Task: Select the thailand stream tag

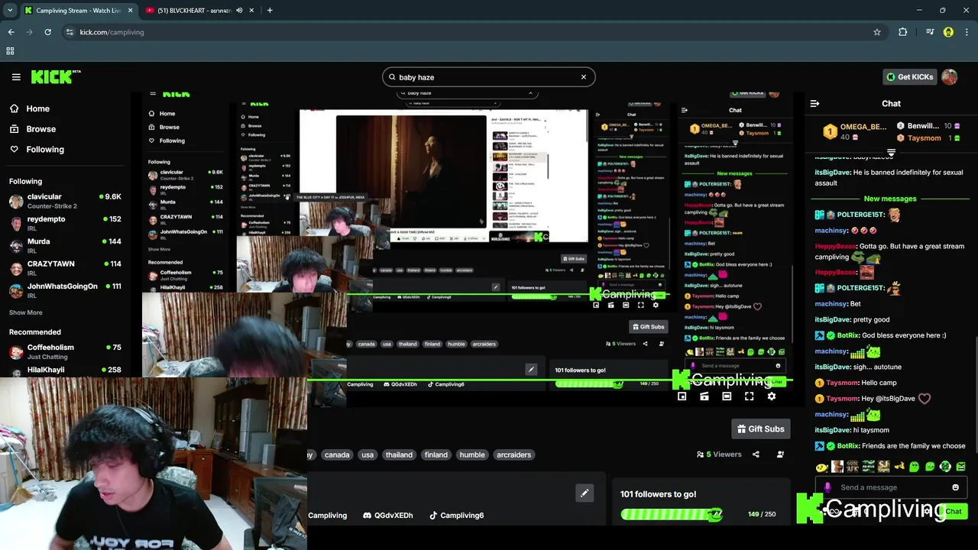Action: click(x=399, y=455)
